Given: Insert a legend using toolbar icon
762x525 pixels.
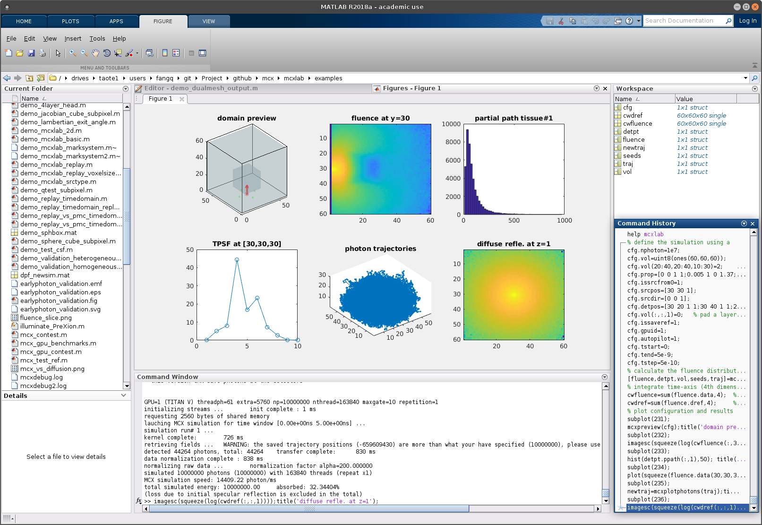Looking at the screenshot, I should (x=176, y=53).
